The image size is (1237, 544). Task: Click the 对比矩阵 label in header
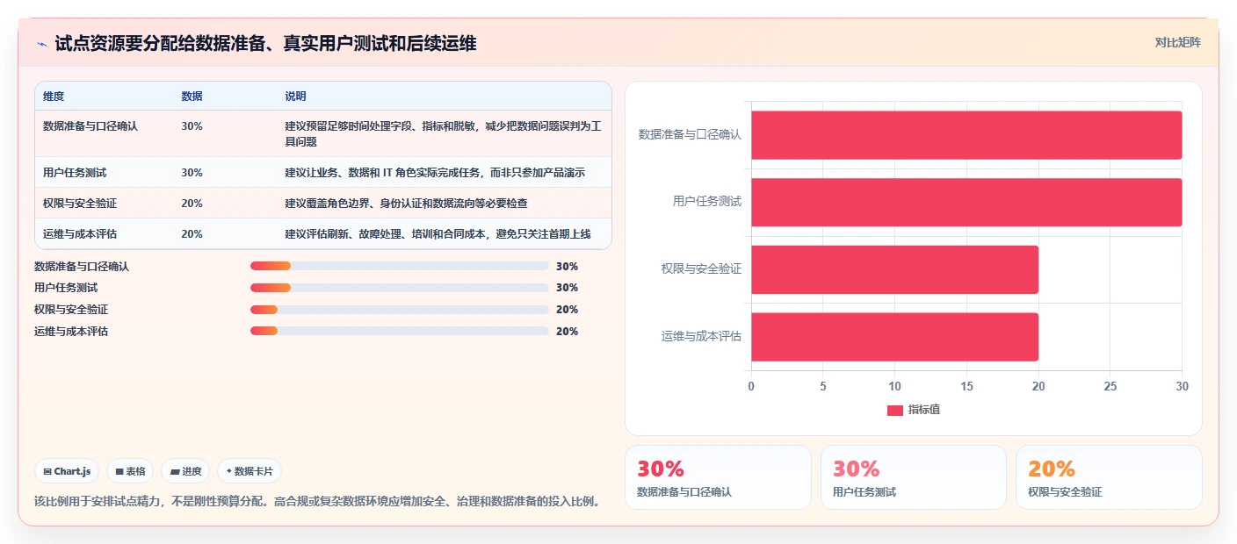click(1177, 42)
